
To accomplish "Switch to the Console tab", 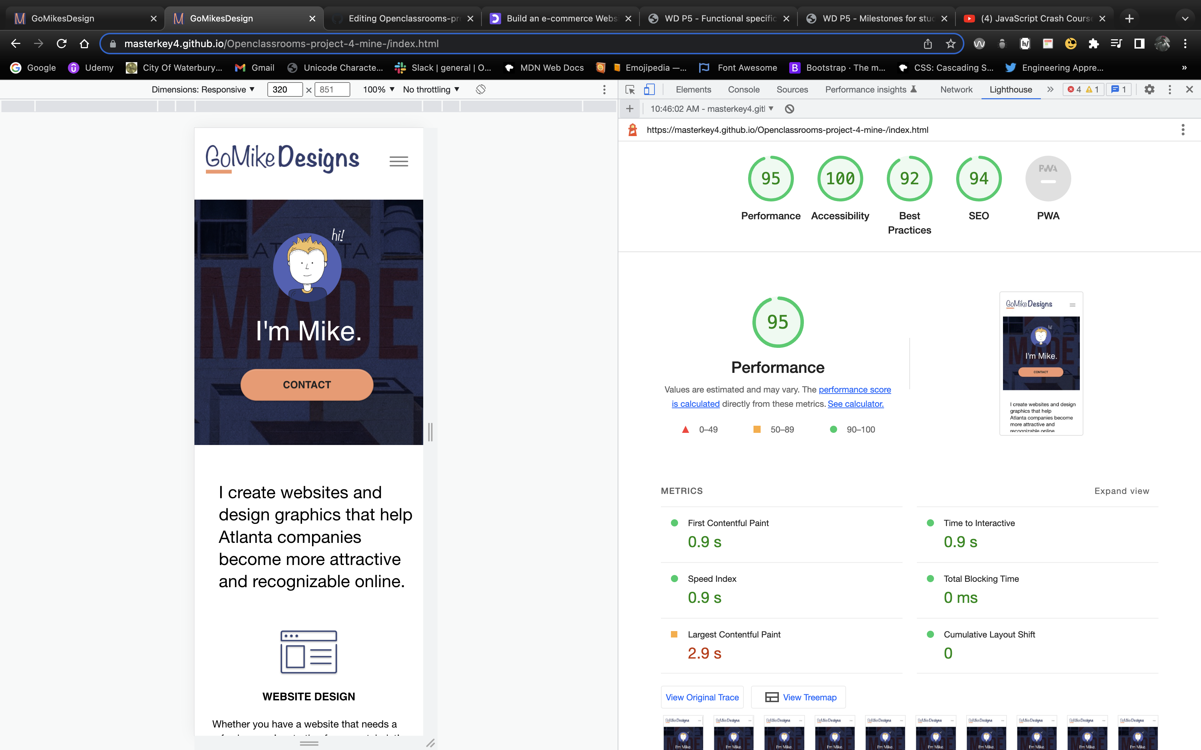I will pos(743,89).
